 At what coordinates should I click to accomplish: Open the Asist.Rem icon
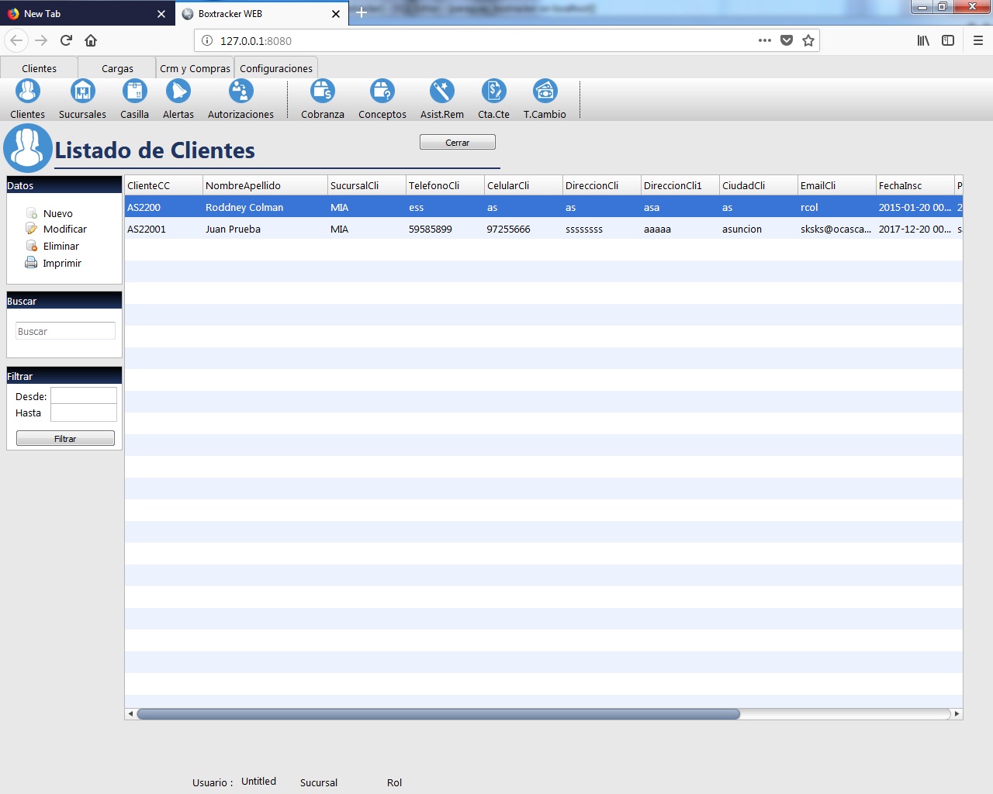click(x=441, y=92)
